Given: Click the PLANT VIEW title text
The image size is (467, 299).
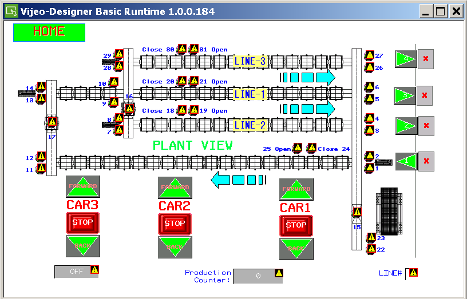Looking at the screenshot, I should point(193,145).
